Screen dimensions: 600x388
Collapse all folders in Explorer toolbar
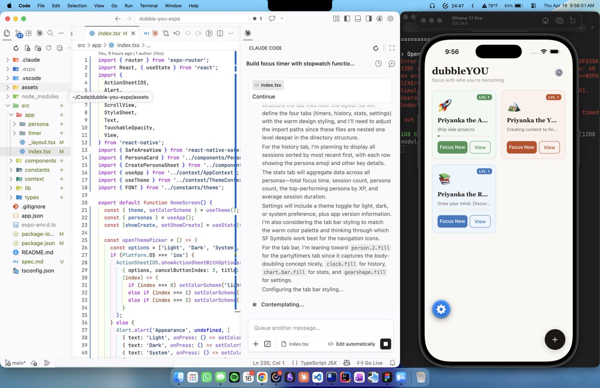[x=60, y=48]
